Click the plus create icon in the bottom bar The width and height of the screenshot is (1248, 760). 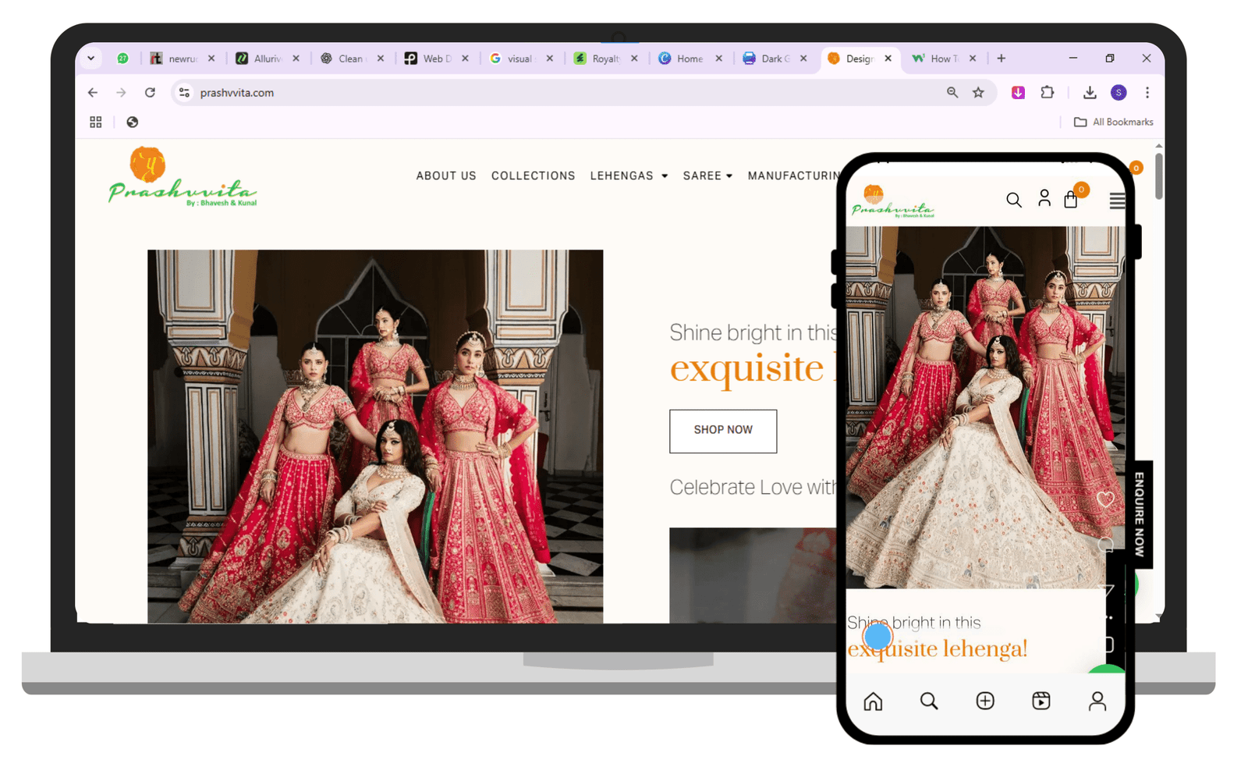pyautogui.click(x=984, y=701)
